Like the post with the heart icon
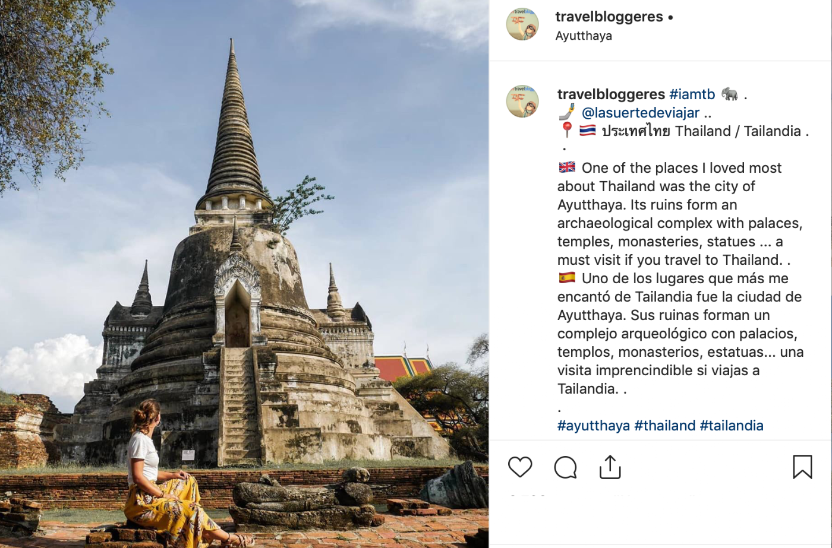The image size is (832, 548). (520, 467)
